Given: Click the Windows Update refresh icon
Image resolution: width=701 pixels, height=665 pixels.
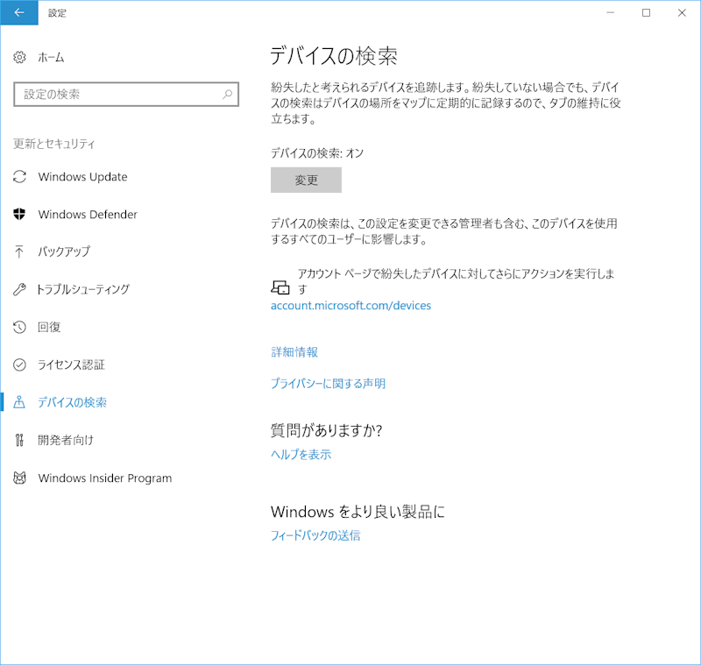Looking at the screenshot, I should tap(20, 177).
